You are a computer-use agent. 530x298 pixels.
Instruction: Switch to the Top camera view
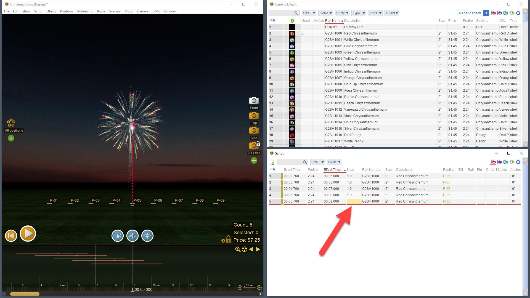click(254, 116)
